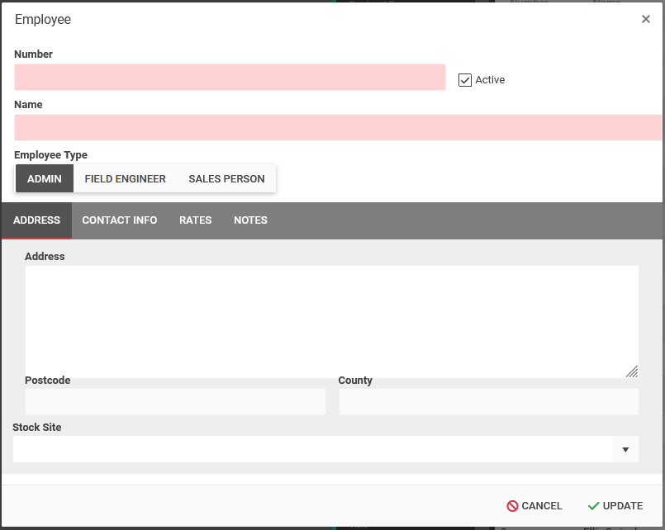Click into the Number input field
This screenshot has width=665, height=530.
point(230,77)
